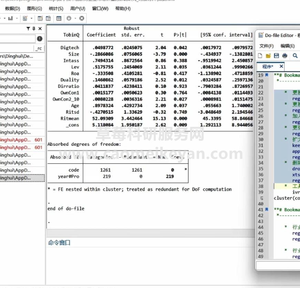Click the 'year#Pro' absorbed FE row label
The image size is (300, 288).
[69, 176]
